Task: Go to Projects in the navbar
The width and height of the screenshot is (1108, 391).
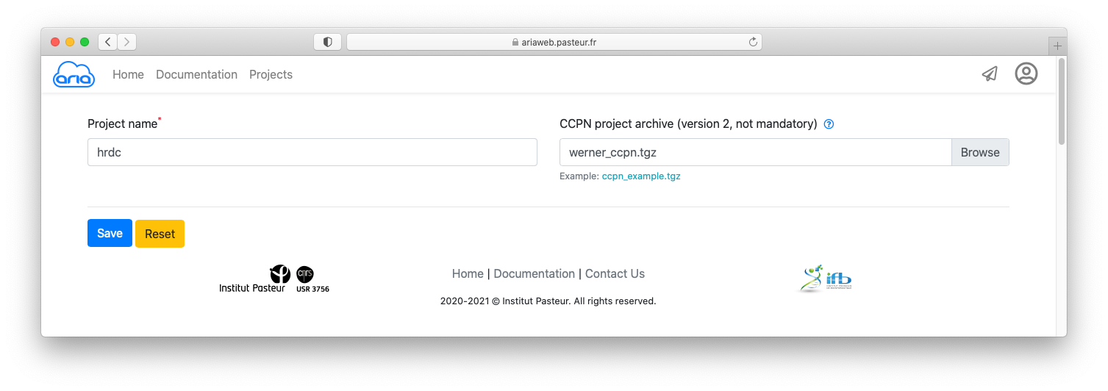Action: [x=271, y=74]
